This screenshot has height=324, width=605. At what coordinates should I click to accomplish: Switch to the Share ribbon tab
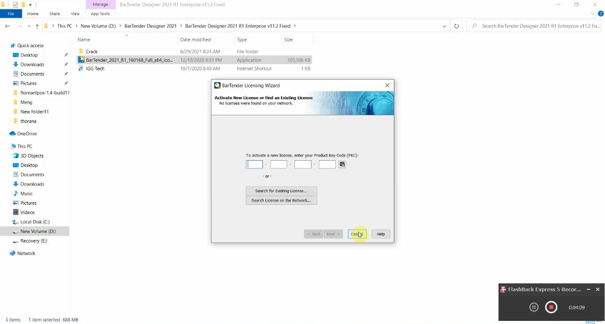[x=54, y=14]
